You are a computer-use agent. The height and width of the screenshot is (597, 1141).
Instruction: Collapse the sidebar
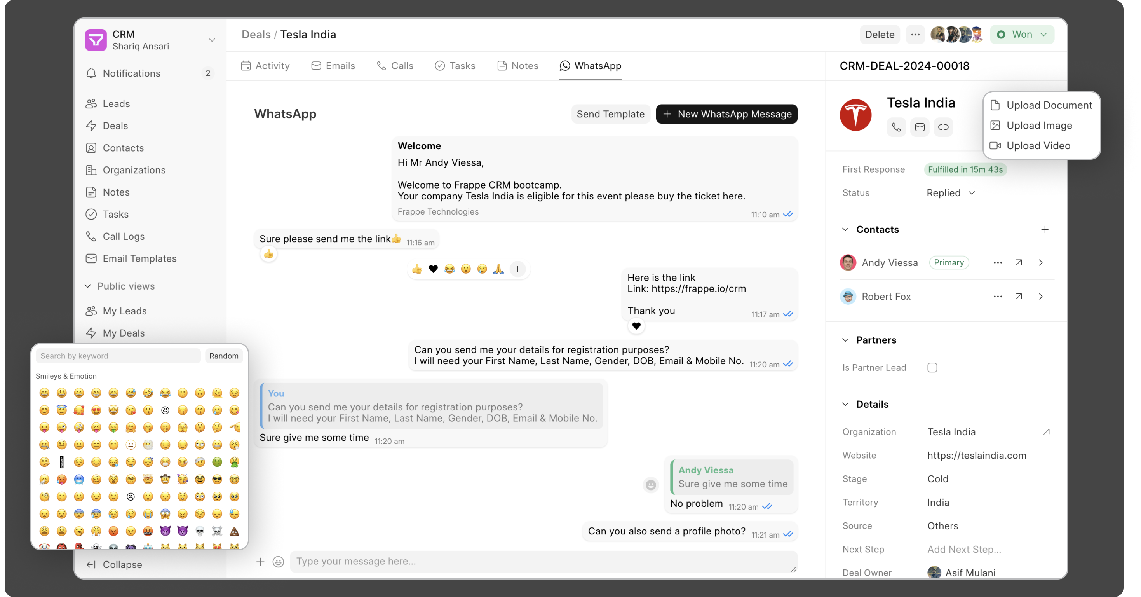pyautogui.click(x=114, y=565)
